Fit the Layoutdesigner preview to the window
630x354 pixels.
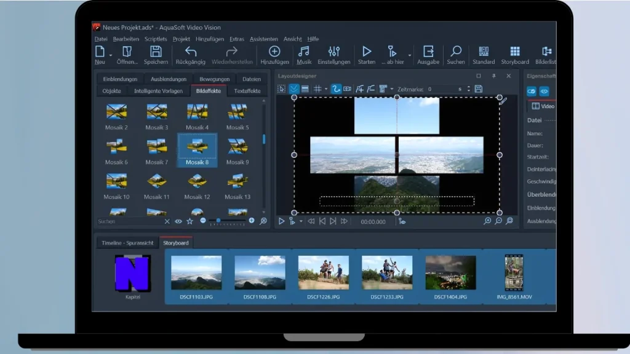pos(509,221)
